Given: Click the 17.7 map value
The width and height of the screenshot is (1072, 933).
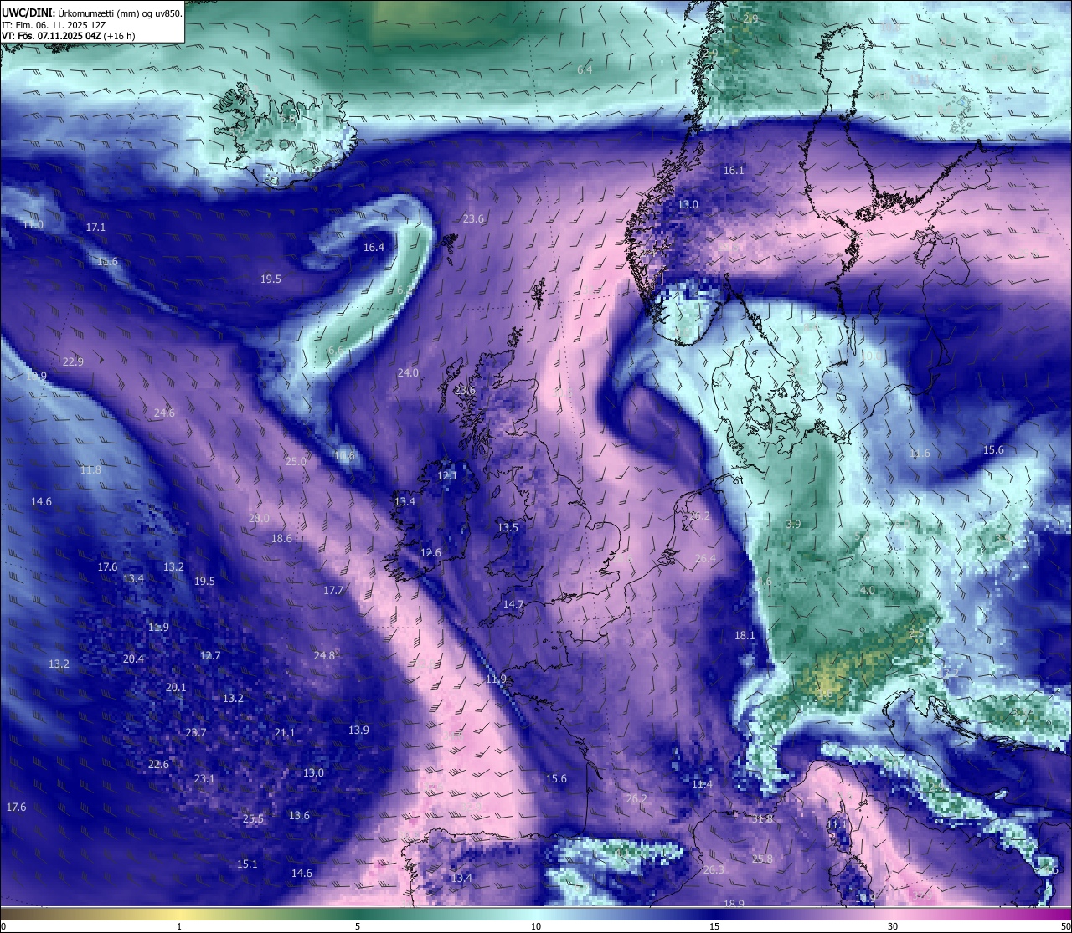Looking at the screenshot, I should (x=333, y=590).
